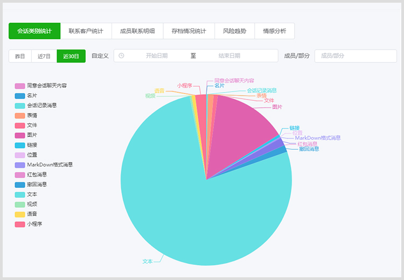Open the 会话类别统计 tab
404x280 pixels.
tap(34, 31)
